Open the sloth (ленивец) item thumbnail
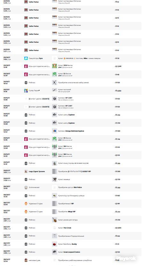This screenshot has width=142, height=266. point(55,179)
